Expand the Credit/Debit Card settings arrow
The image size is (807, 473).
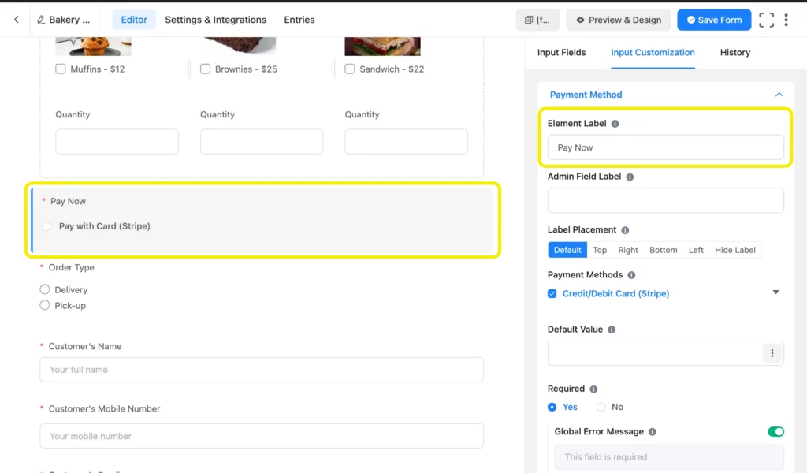pyautogui.click(x=775, y=292)
